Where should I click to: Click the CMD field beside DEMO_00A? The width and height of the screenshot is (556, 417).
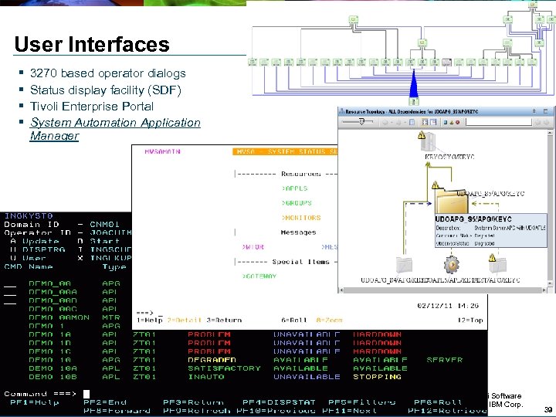coord(10,294)
